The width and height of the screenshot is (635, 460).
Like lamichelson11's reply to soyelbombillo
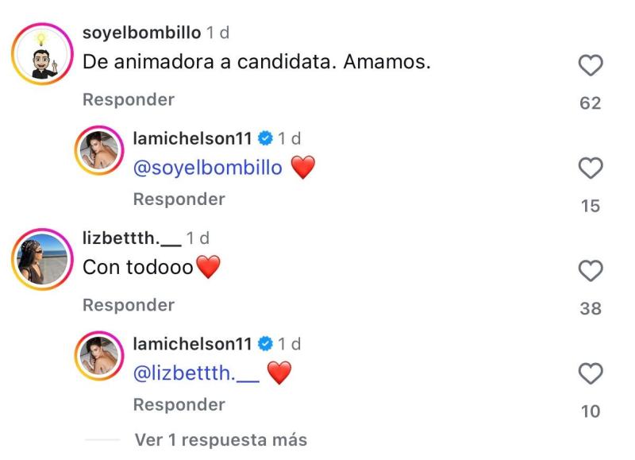591,167
